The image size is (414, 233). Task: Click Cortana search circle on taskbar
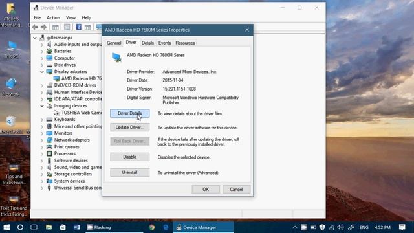point(20,227)
